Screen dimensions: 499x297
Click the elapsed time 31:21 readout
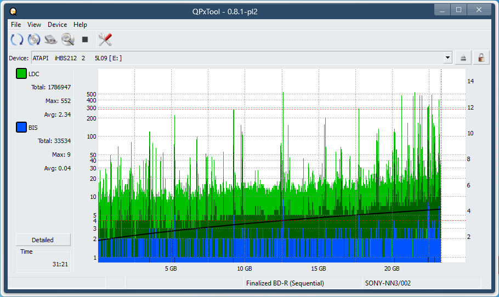[60, 264]
